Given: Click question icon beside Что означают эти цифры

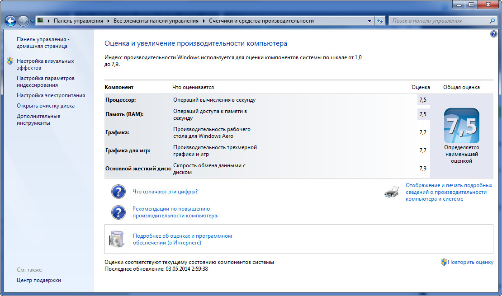Looking at the screenshot, I should [118, 192].
